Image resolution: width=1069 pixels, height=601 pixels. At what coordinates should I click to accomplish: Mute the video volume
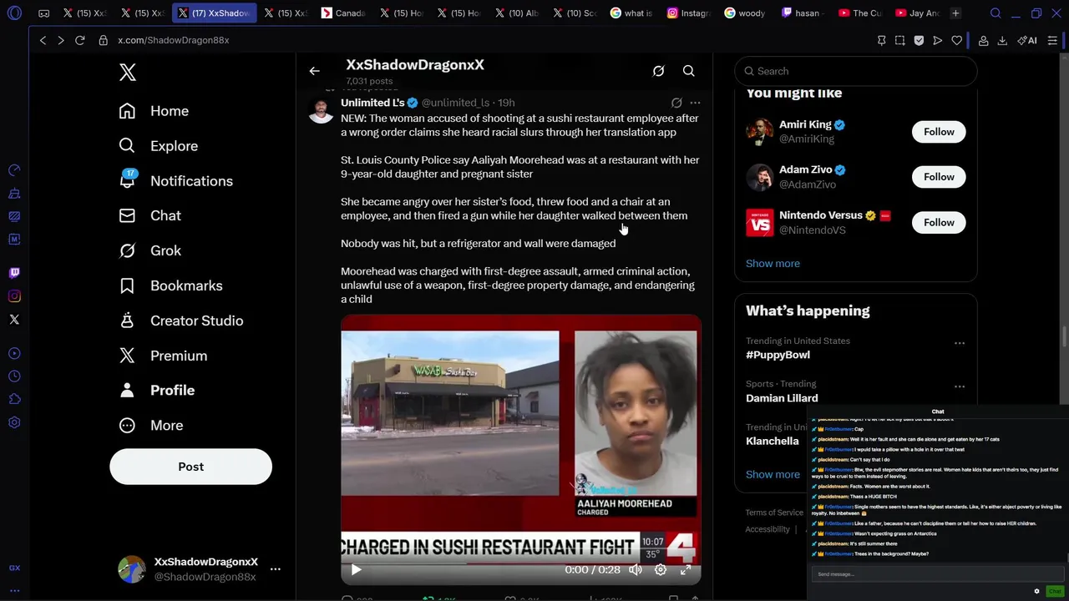tap(636, 570)
